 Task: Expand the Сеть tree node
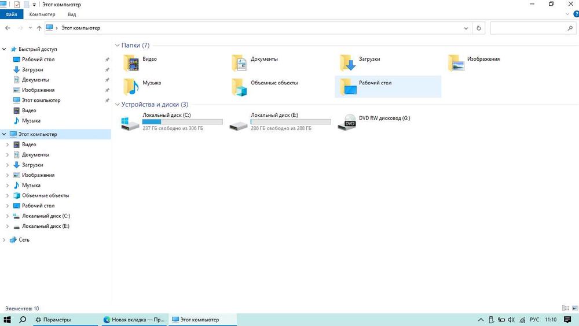(4, 240)
